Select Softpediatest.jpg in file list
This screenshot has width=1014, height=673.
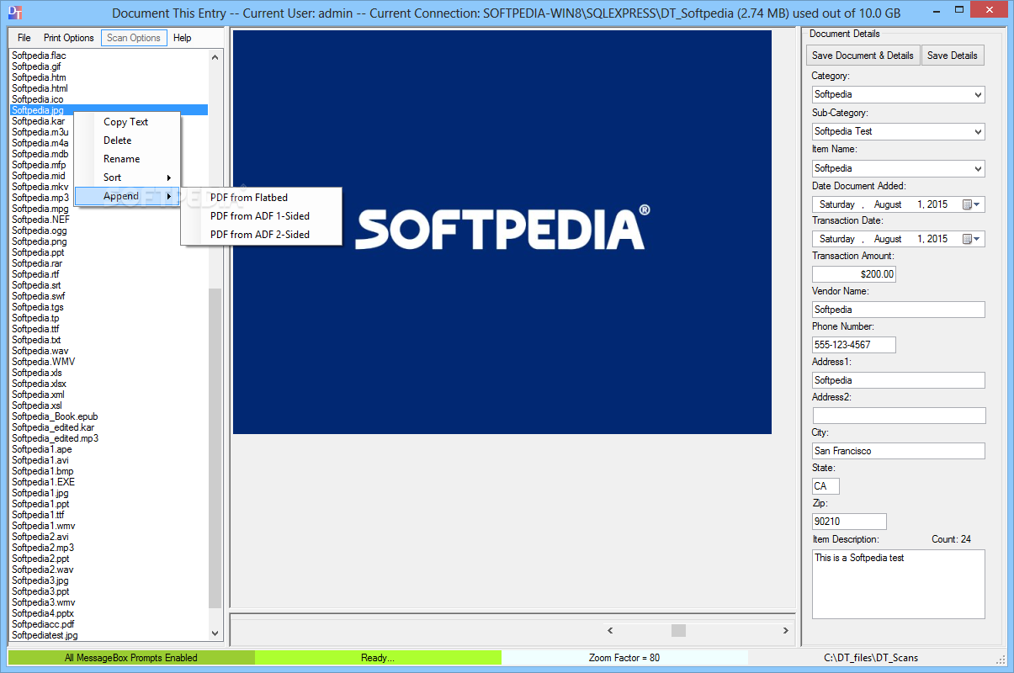click(45, 635)
